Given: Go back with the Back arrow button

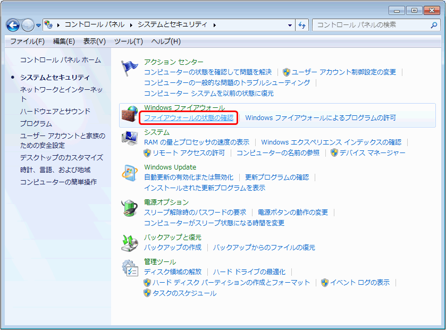Looking at the screenshot, I should coord(13,26).
